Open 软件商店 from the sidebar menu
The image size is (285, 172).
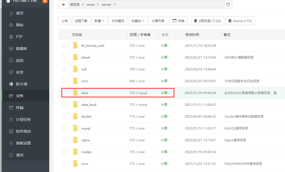click(x=23, y=131)
